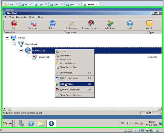Switch to the yeni tab
Screen dimensions: 164x133
tap(56, 4)
